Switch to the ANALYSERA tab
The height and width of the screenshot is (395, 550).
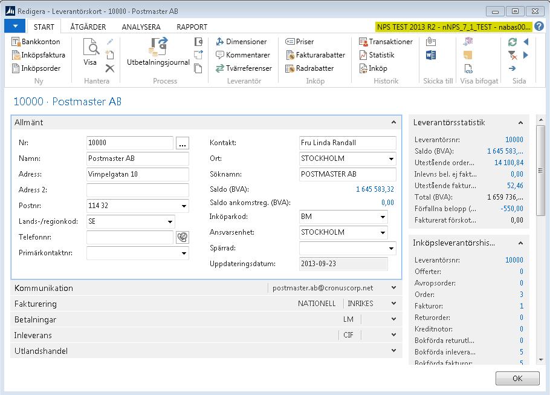[x=141, y=27]
